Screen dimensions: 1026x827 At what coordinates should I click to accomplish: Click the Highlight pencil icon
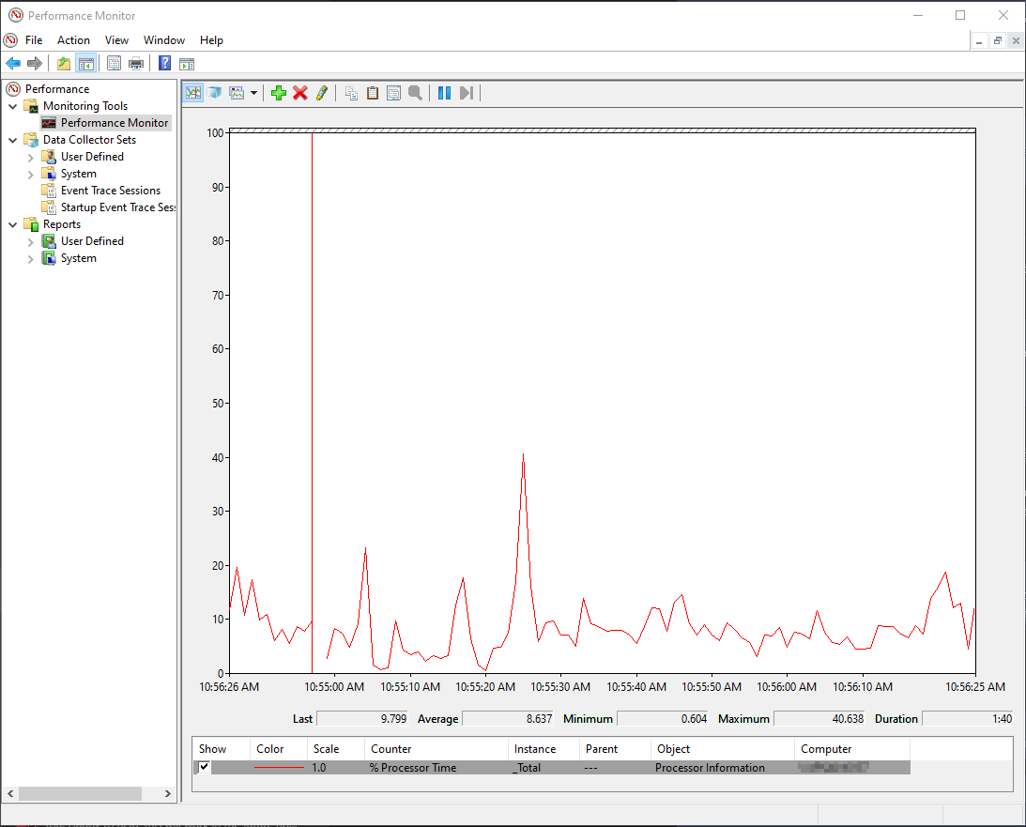[x=322, y=93]
